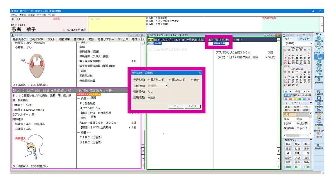The image size is (334, 183).
Task: Open 検査依頼 from the right sidebar
Action: click(x=319, y=75)
